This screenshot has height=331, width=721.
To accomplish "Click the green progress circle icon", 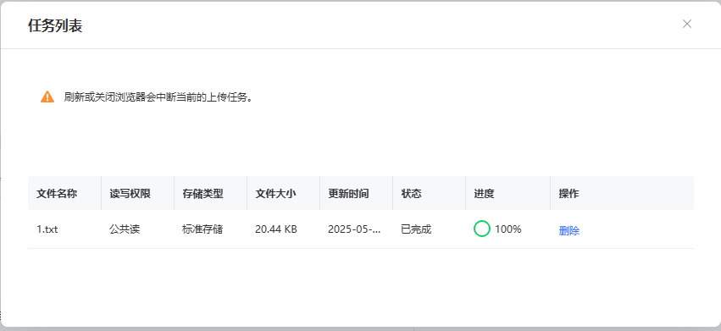I will point(481,229).
